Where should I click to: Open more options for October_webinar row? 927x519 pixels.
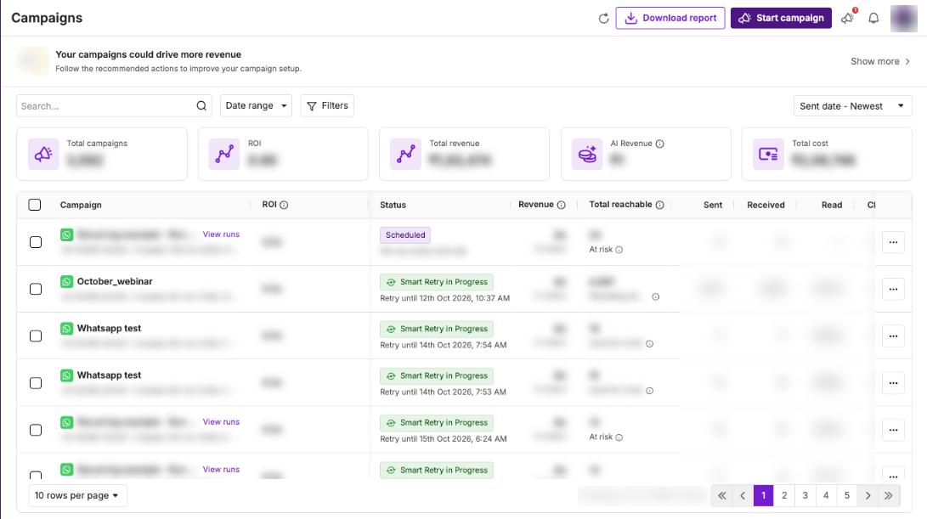coord(893,289)
